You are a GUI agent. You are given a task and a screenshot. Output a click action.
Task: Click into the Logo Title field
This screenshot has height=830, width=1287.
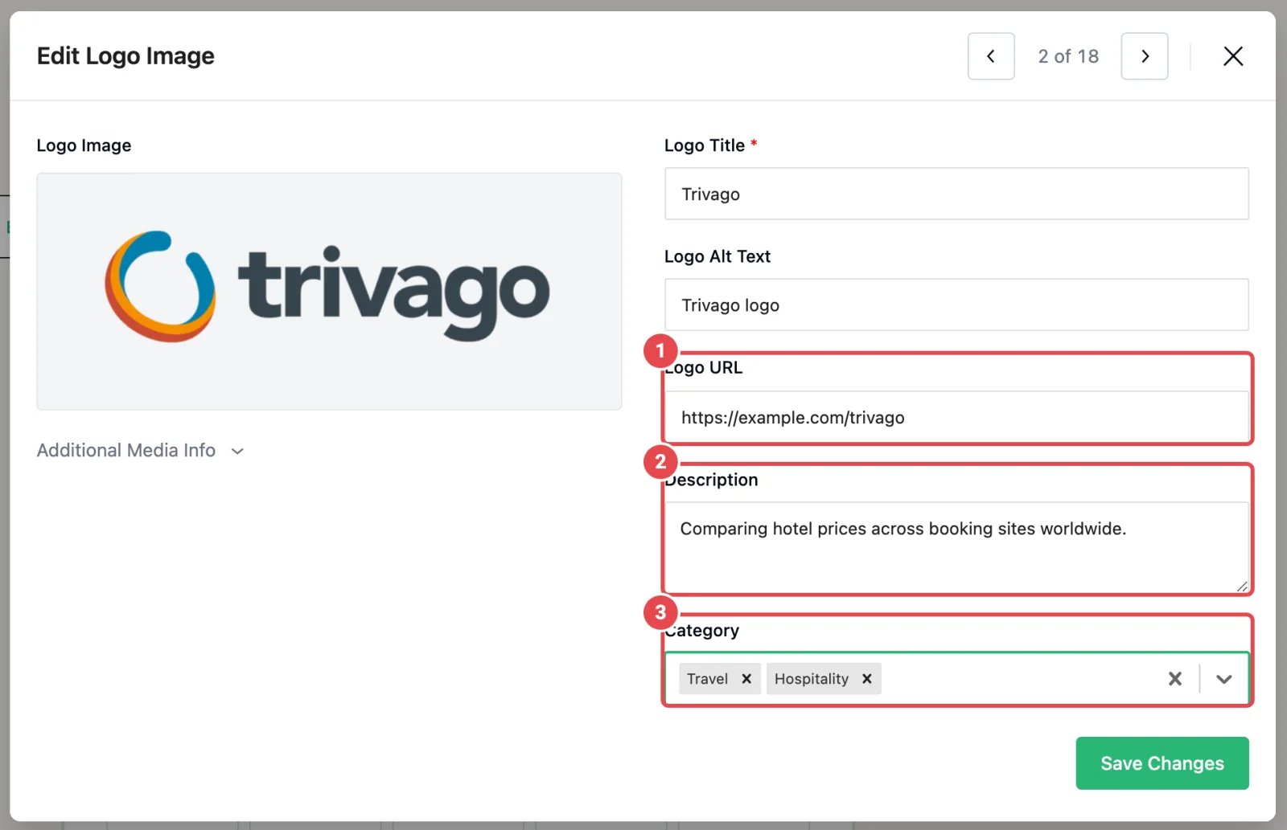pyautogui.click(x=956, y=194)
